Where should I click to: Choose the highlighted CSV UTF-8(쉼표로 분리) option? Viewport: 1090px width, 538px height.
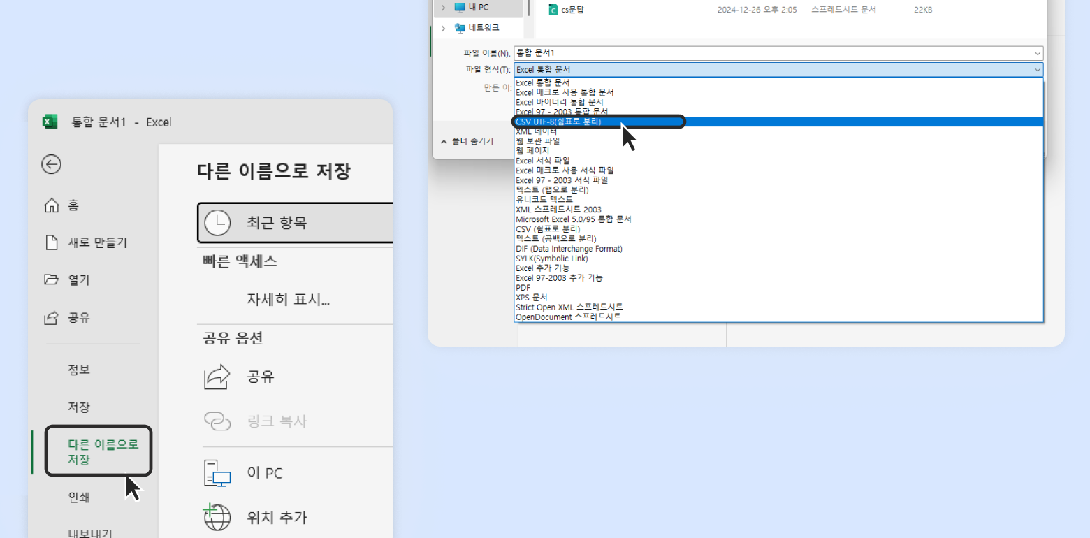(778, 122)
